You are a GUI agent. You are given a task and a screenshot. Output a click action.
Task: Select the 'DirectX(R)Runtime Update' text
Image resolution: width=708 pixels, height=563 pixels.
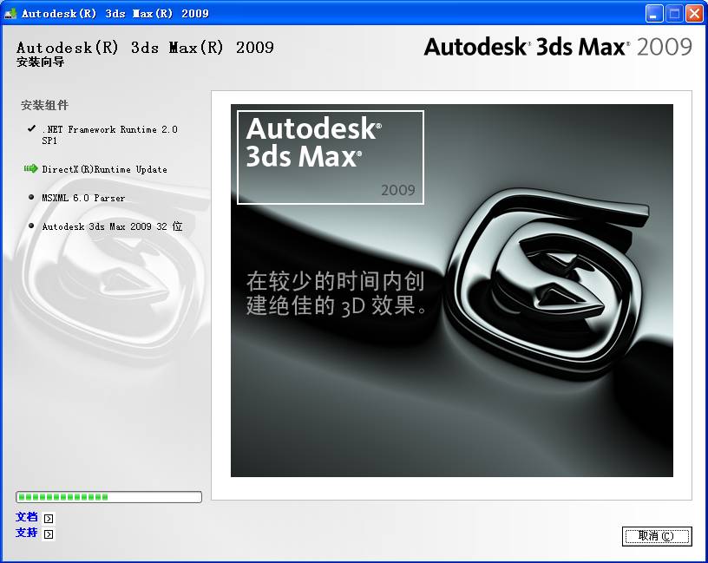[x=104, y=169]
